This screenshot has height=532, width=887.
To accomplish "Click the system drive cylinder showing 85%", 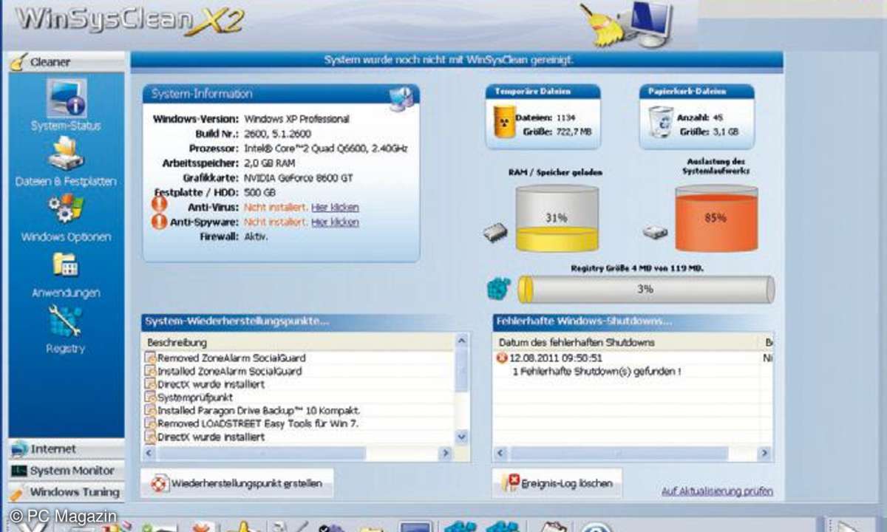I will [x=716, y=219].
